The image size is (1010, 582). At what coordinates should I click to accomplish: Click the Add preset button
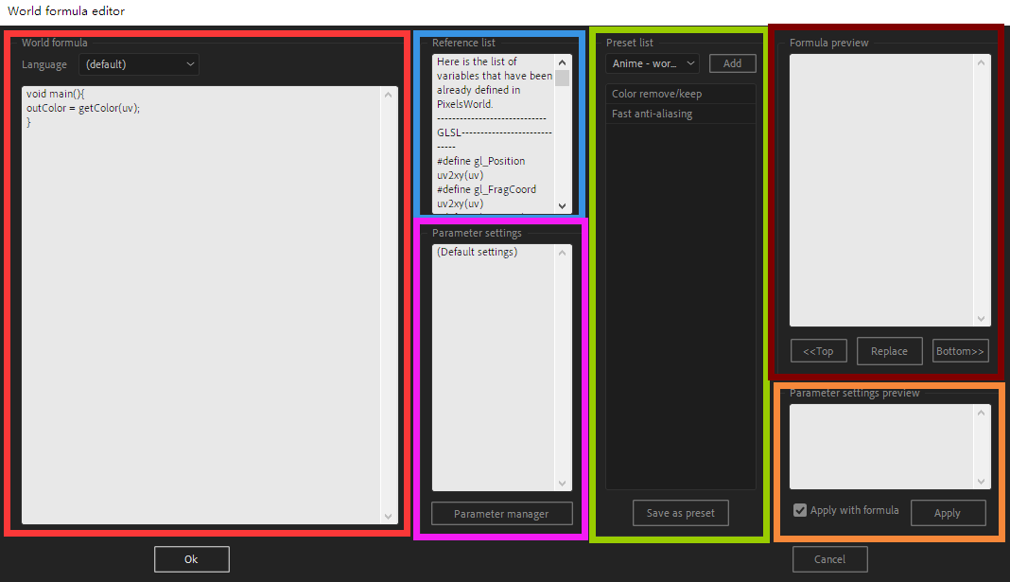coord(732,63)
